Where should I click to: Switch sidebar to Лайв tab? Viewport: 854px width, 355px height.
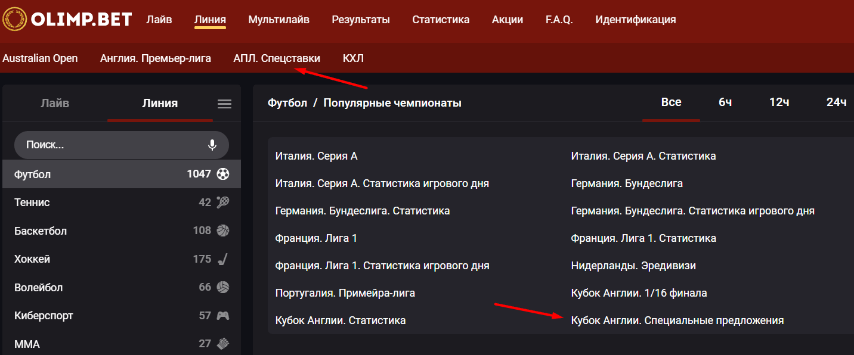tap(55, 103)
